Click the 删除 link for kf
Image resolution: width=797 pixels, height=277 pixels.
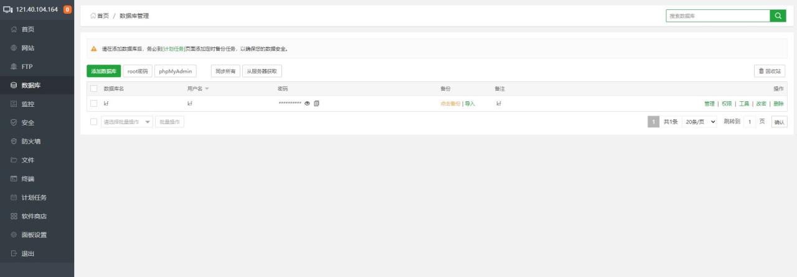pos(778,104)
